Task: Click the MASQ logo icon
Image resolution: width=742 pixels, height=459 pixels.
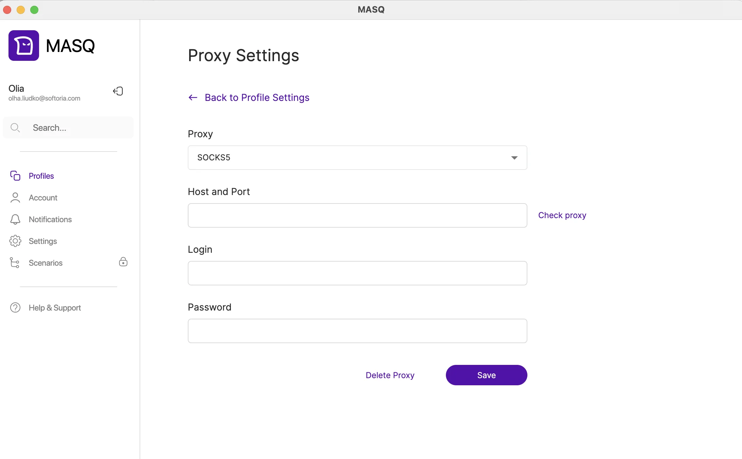Action: point(24,46)
